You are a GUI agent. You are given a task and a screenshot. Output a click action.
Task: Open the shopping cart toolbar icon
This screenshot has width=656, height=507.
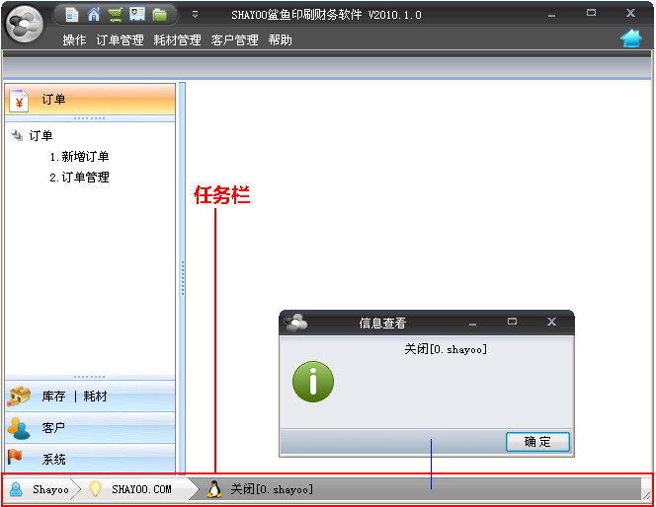click(x=115, y=15)
